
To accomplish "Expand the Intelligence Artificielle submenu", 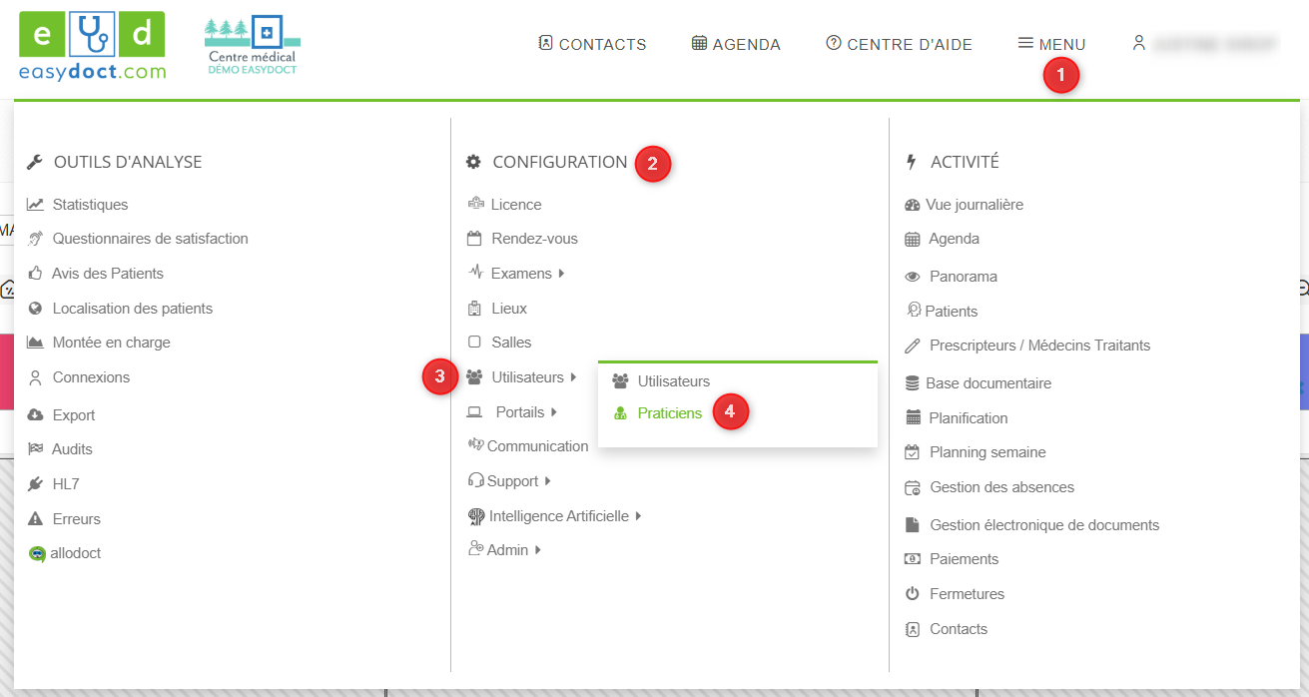I will (638, 516).
